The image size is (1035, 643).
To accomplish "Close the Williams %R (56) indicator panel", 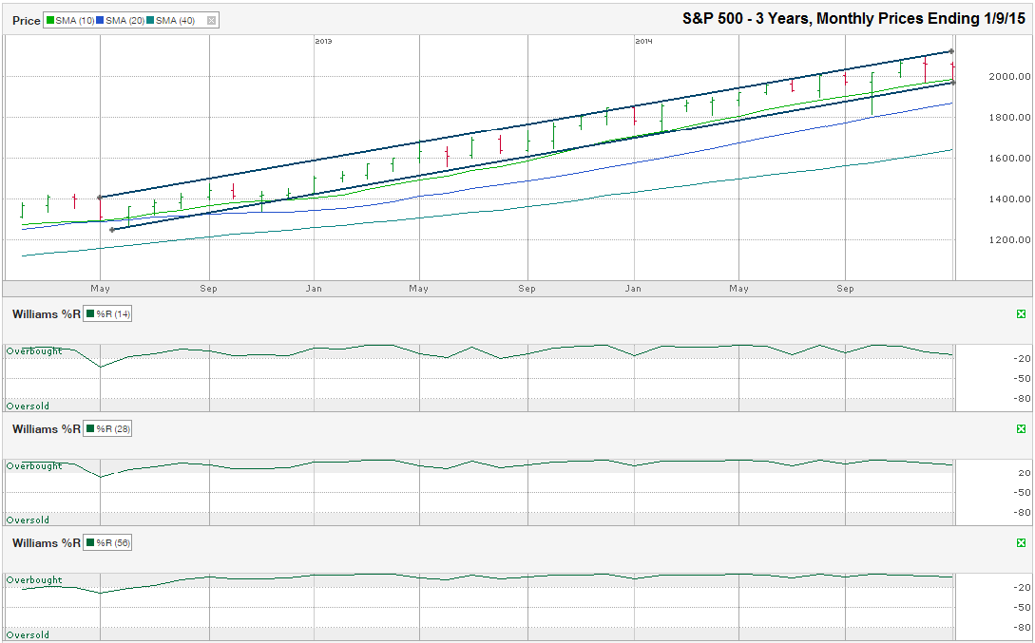I will point(1021,542).
